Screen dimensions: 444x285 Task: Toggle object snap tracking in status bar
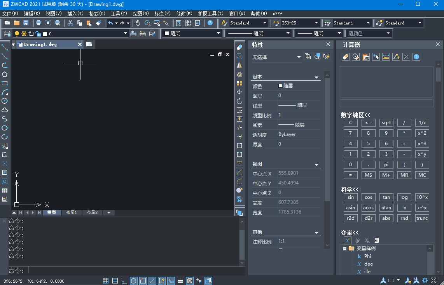point(152,281)
